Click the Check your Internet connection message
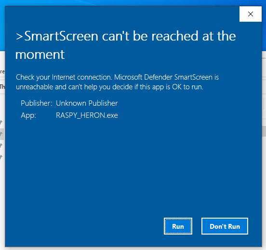Image resolution: width=266 pixels, height=250 pixels. [117, 82]
